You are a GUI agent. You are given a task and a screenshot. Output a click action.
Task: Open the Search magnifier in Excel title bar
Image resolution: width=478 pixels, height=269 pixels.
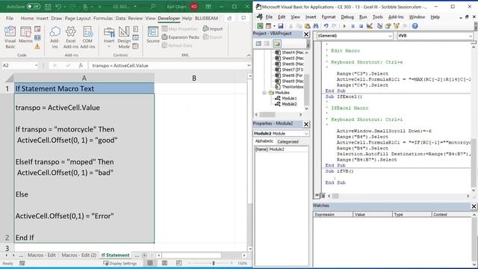152,7
